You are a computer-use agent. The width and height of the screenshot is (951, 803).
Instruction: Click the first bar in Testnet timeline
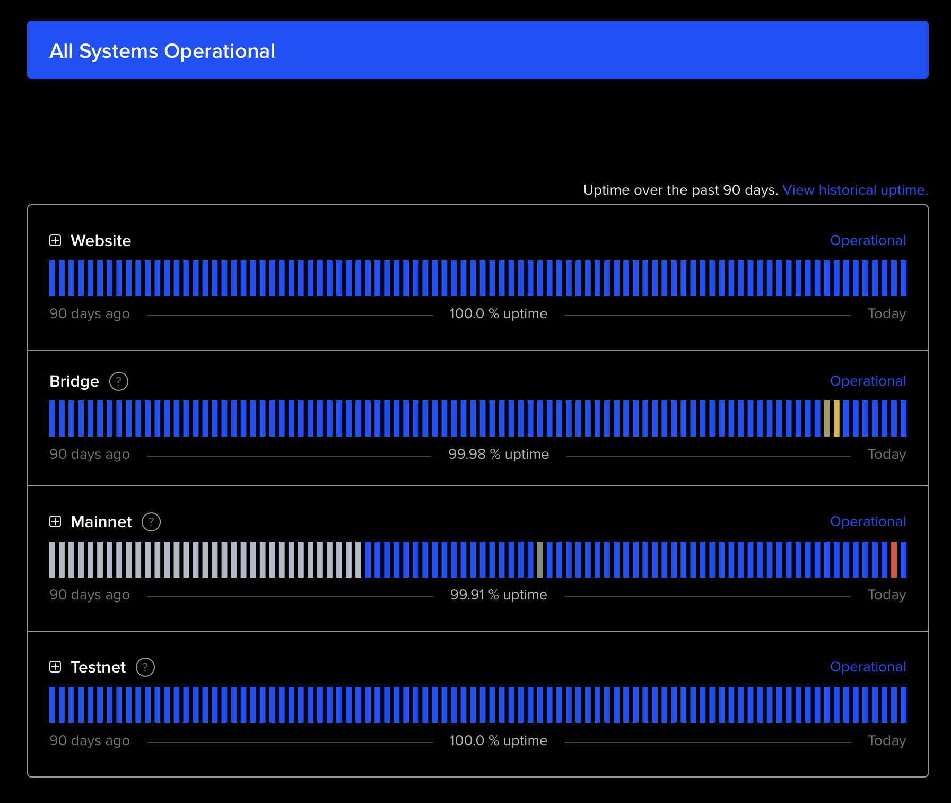52,705
